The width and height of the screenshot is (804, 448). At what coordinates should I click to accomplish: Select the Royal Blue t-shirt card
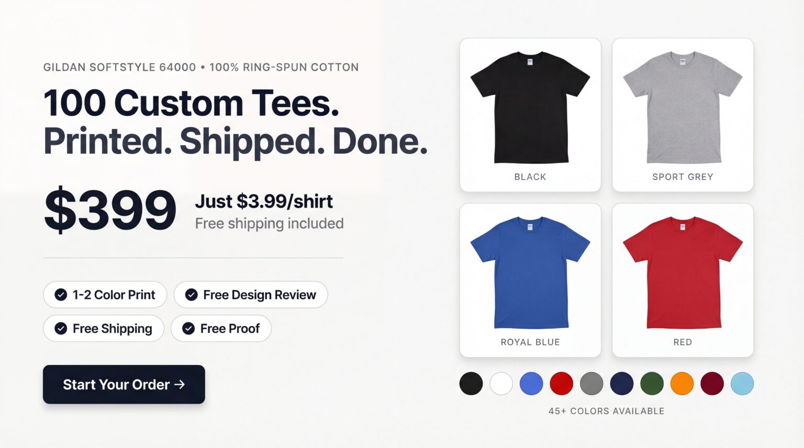coord(530,280)
